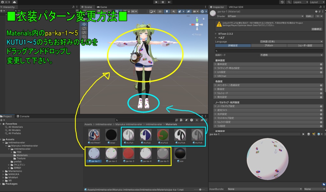Select the Scale tool in Scene
This screenshot has width=326, height=192.
click(84, 33)
